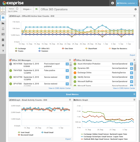Toggle Exchange ActiveSync Logon Time series

[102, 137]
